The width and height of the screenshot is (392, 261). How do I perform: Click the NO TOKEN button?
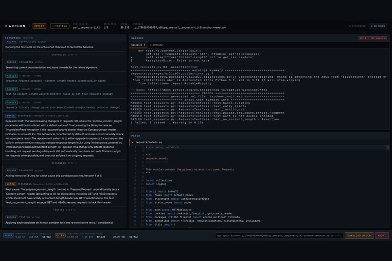(378, 26)
